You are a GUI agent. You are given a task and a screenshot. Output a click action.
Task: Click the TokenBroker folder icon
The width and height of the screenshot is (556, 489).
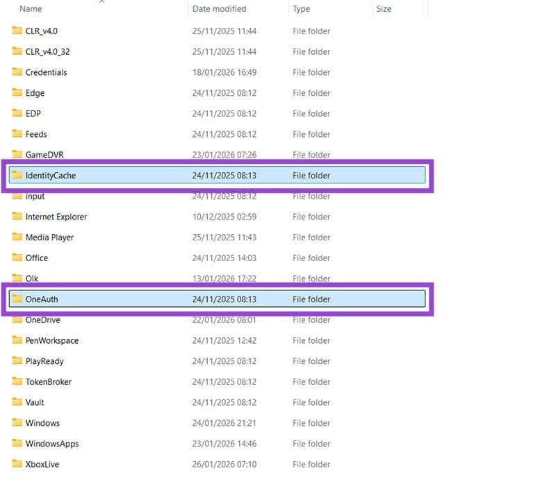coord(17,381)
